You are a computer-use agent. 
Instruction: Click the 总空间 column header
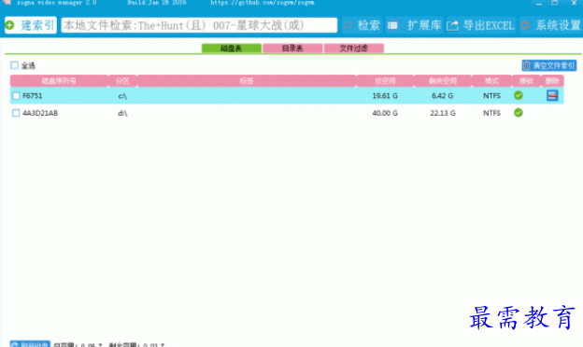[385, 81]
